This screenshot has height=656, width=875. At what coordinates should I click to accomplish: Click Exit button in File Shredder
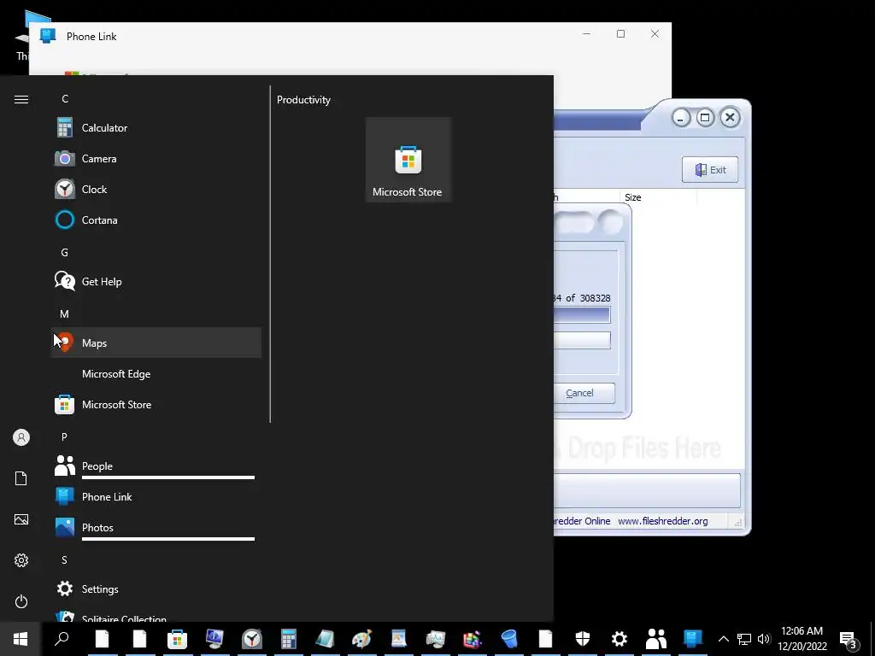click(710, 170)
